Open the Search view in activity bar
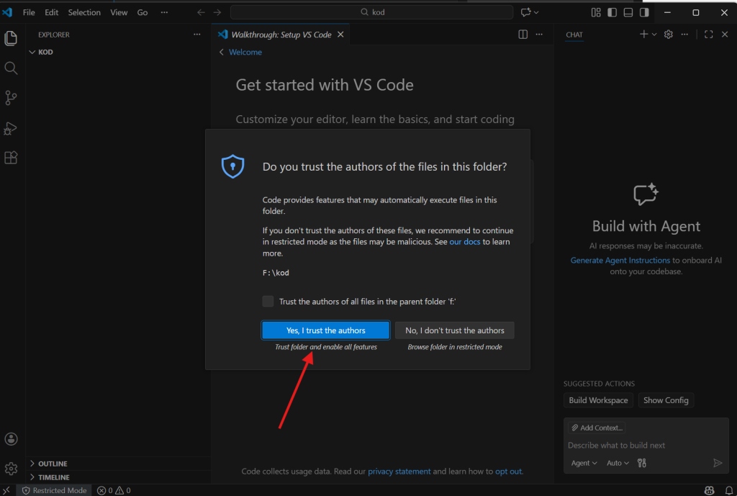This screenshot has height=496, width=737. [x=11, y=68]
